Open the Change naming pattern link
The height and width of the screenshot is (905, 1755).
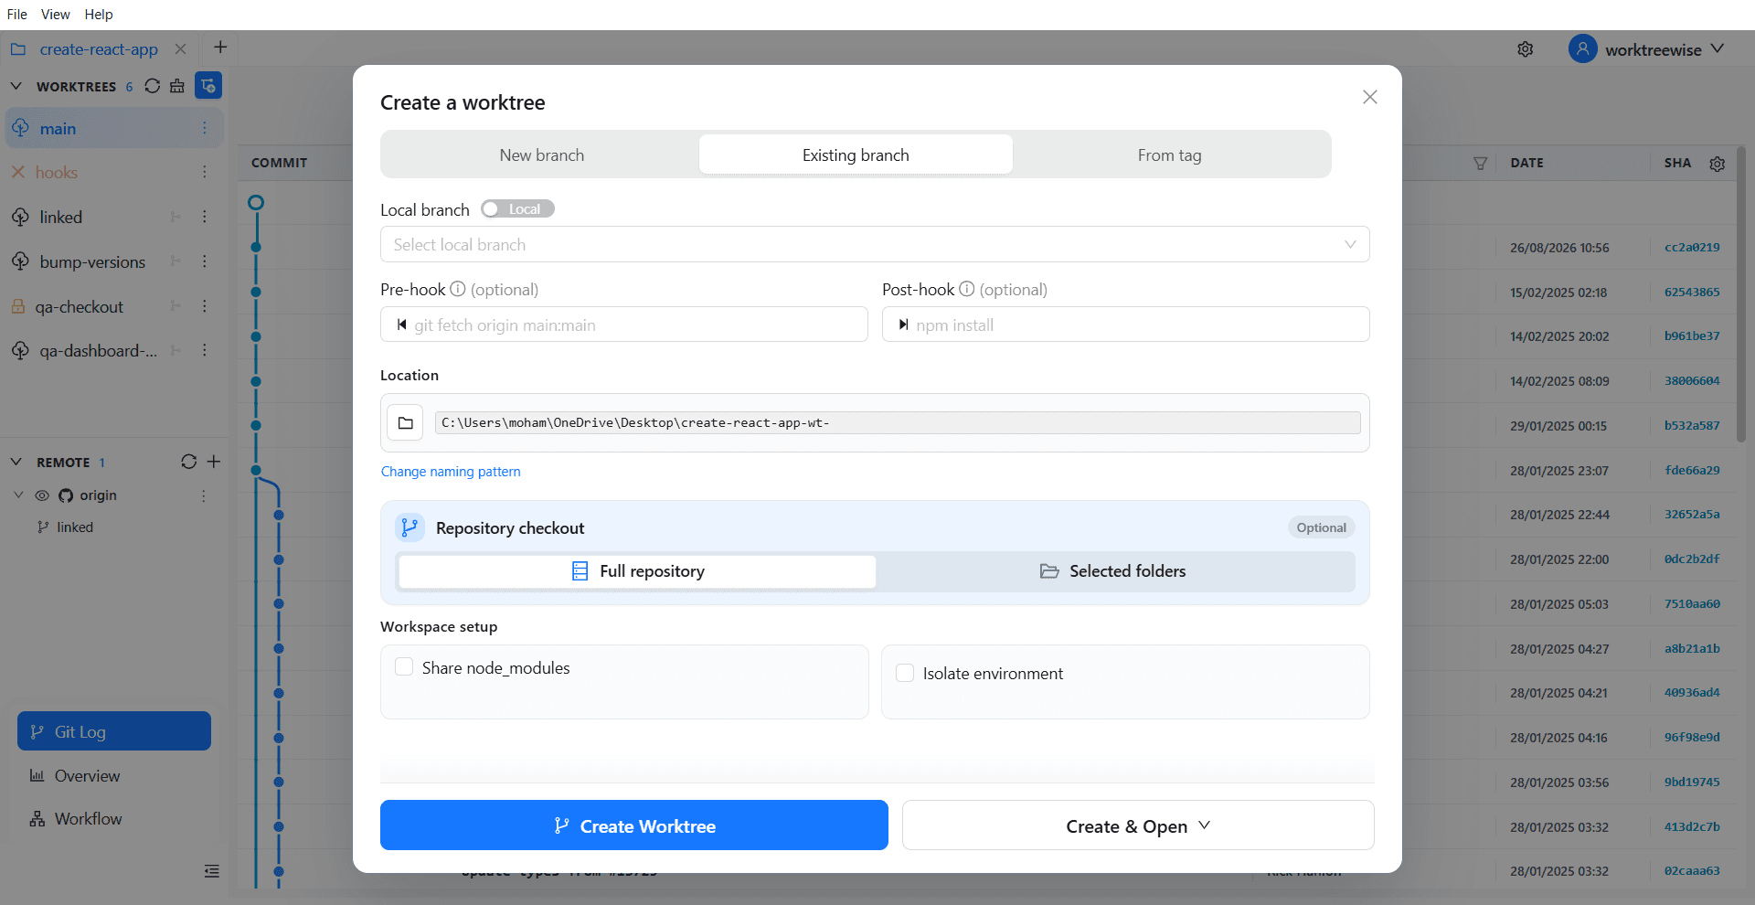(x=451, y=472)
